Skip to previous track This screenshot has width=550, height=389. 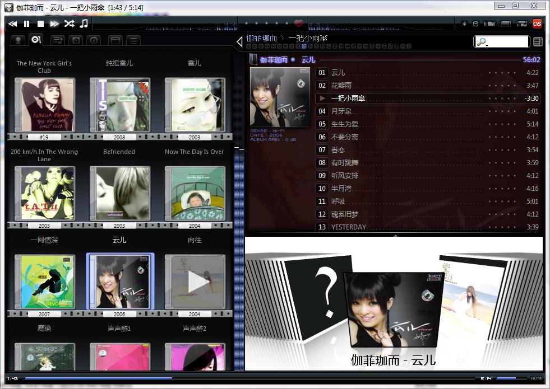(x=13, y=24)
